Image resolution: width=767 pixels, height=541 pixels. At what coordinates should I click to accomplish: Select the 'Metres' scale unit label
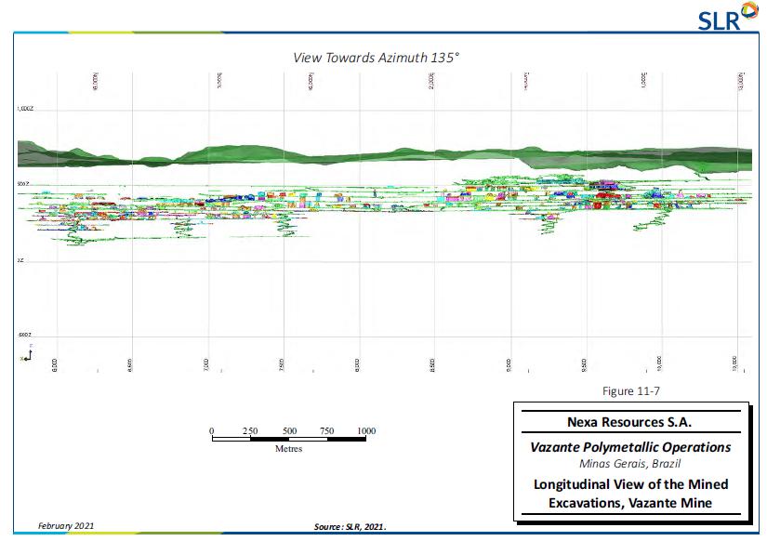tap(288, 449)
